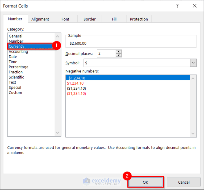
Task: Select the Custom category
Action: tap(31, 93)
